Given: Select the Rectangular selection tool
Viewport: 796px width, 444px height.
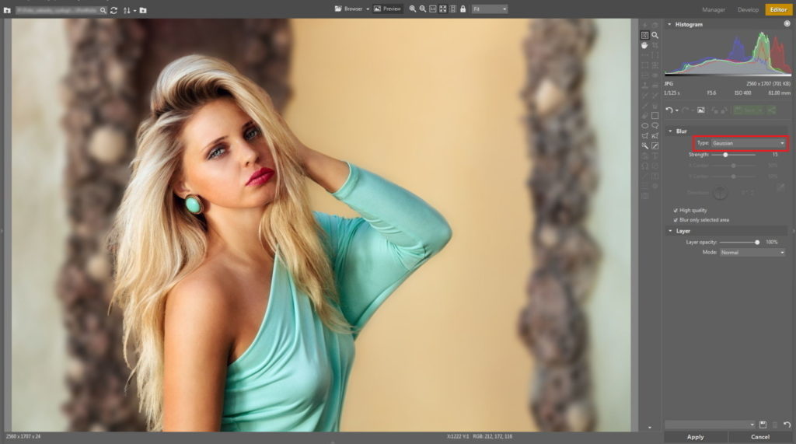Looking at the screenshot, I should point(655,115).
